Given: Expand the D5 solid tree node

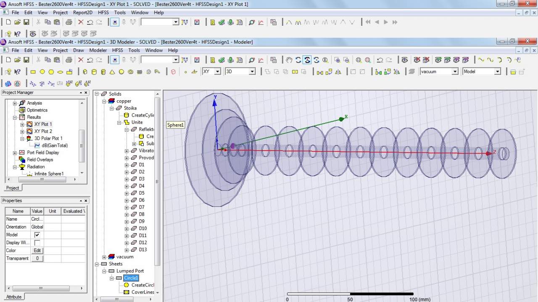Looking at the screenshot, I should (127, 193).
